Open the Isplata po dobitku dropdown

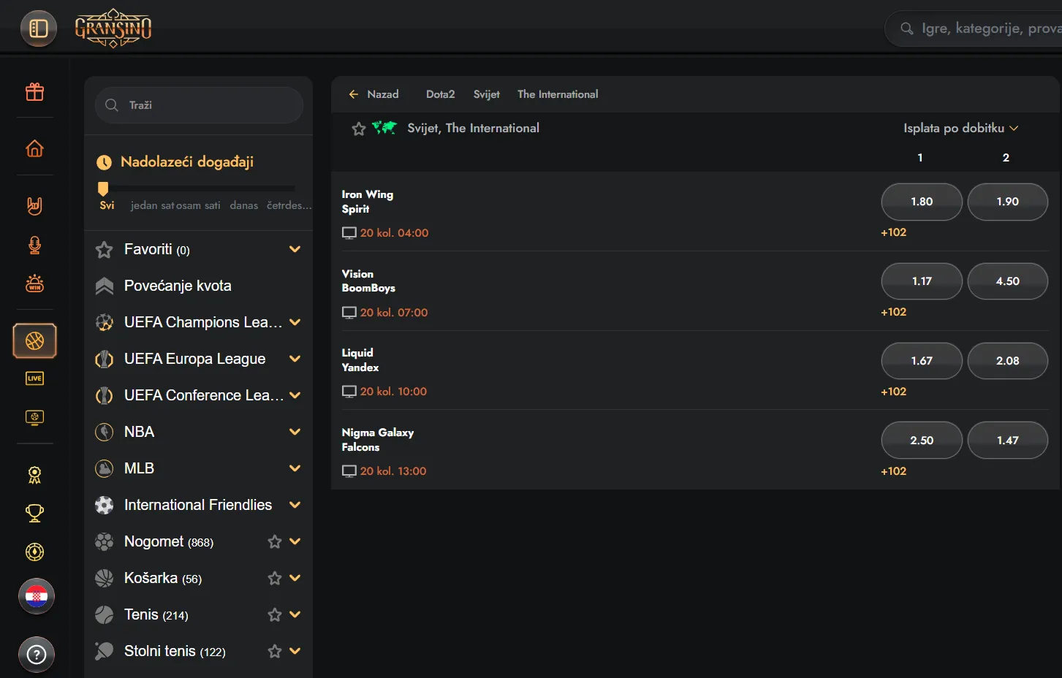(x=960, y=128)
